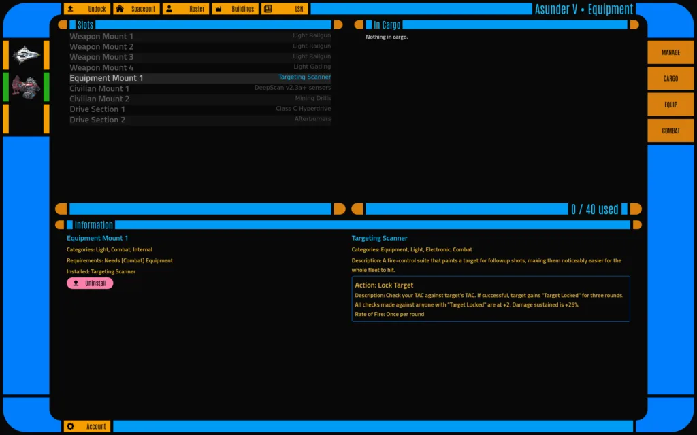
Task: Go to Buildings via factory icon
Action: pyautogui.click(x=218, y=9)
